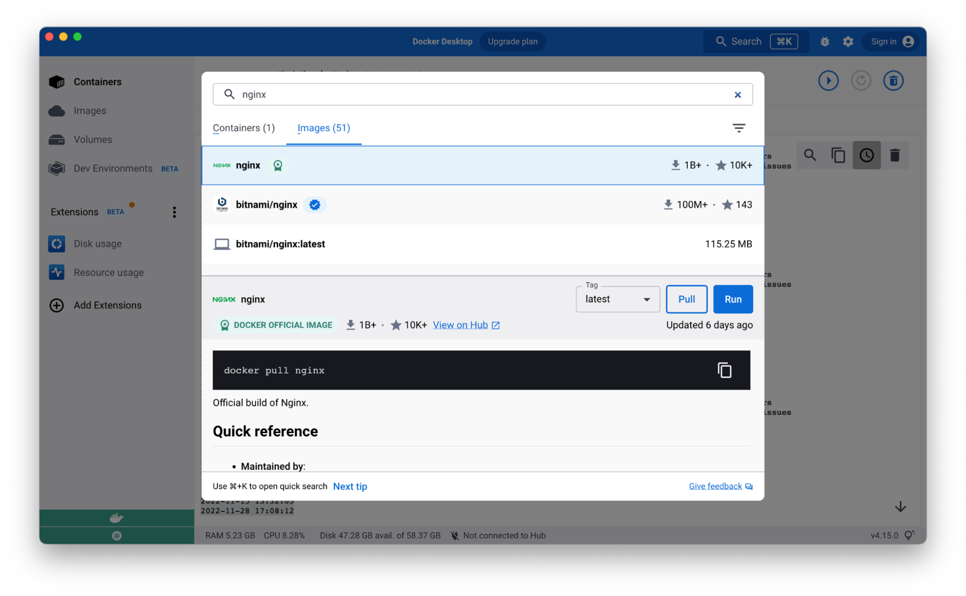Click the copy command icon in terminal block

click(x=724, y=370)
